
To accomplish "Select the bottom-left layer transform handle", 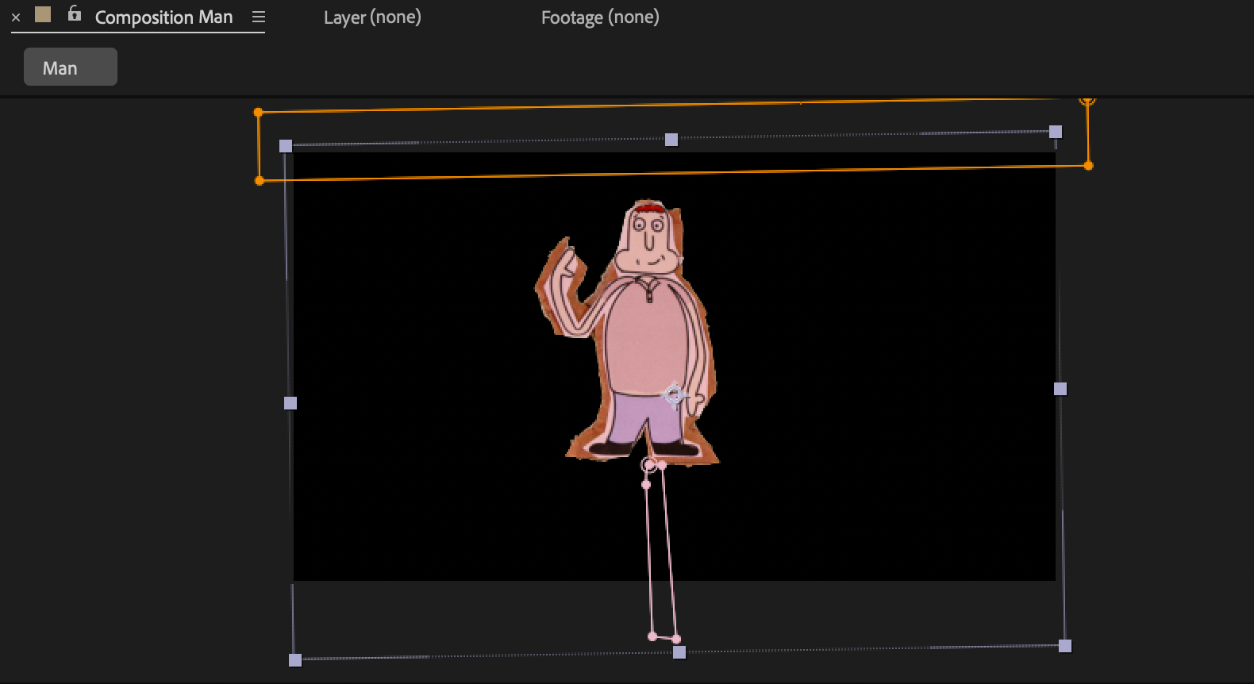I will [295, 660].
